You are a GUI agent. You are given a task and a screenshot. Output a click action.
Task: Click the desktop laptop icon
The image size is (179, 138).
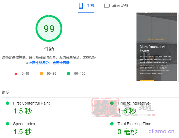(107, 6)
